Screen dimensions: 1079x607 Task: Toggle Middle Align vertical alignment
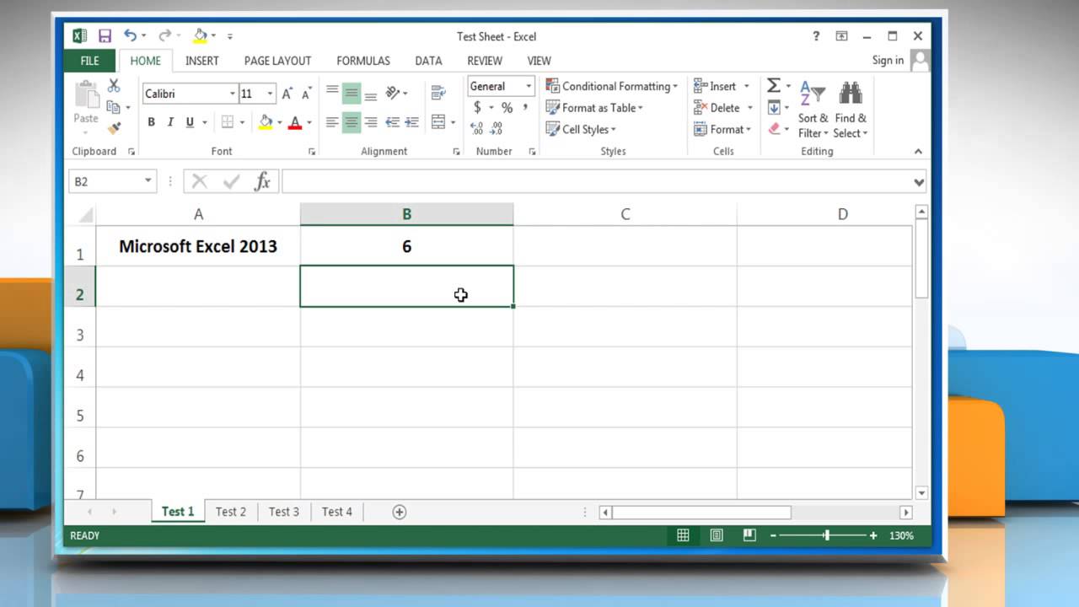pos(352,93)
